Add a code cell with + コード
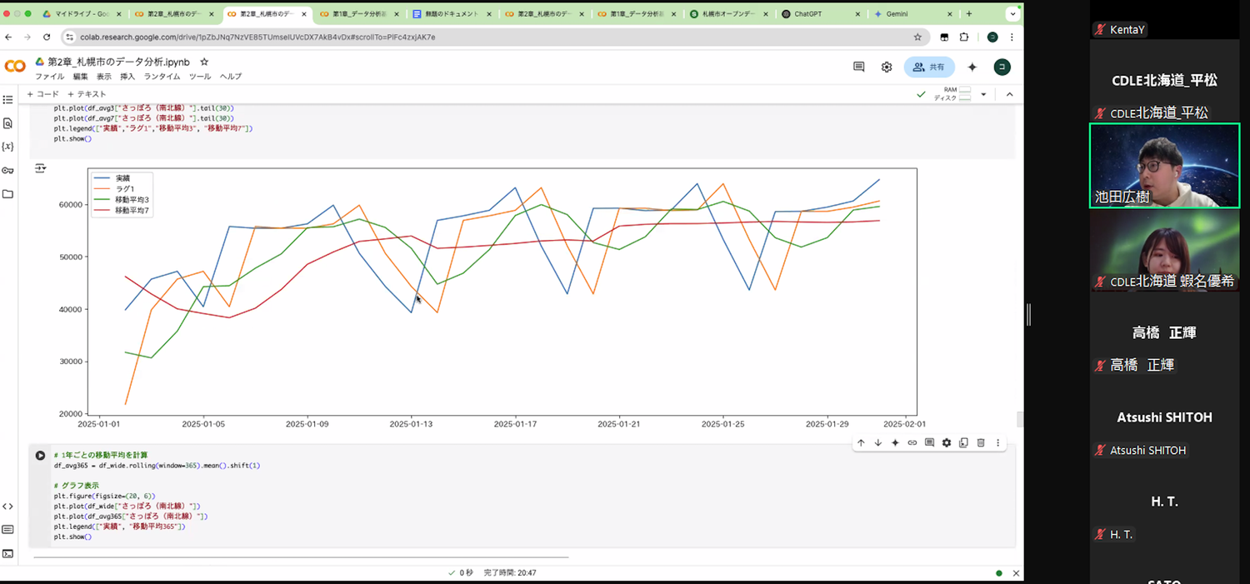Screen dimensions: 1250x584 click(43, 94)
